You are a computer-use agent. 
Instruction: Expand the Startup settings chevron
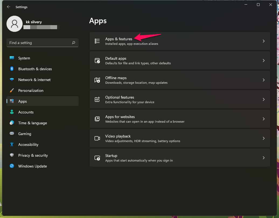pos(264,157)
